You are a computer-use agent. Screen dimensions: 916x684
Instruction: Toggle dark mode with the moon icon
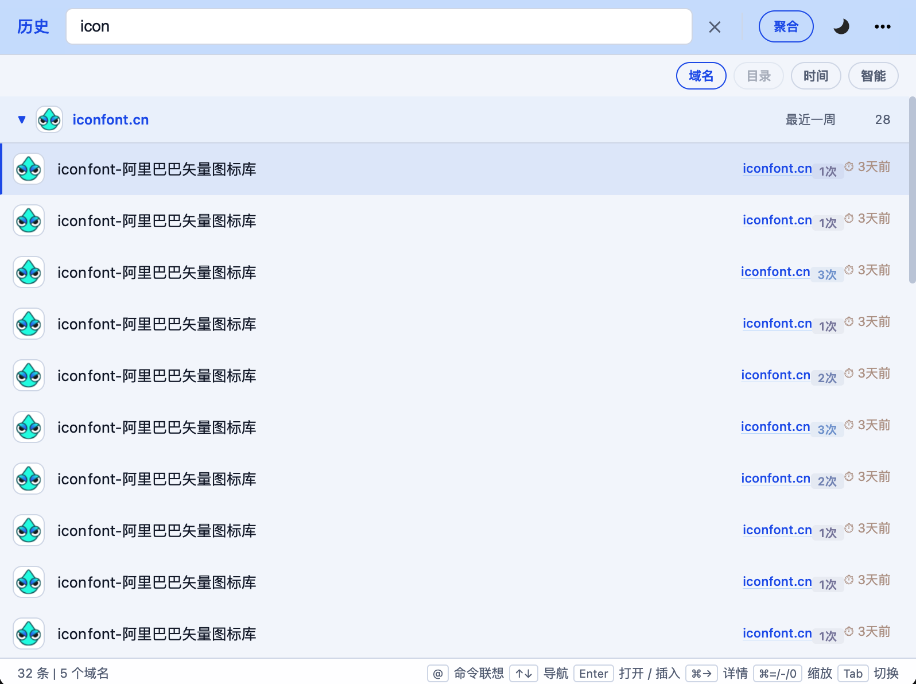841,26
